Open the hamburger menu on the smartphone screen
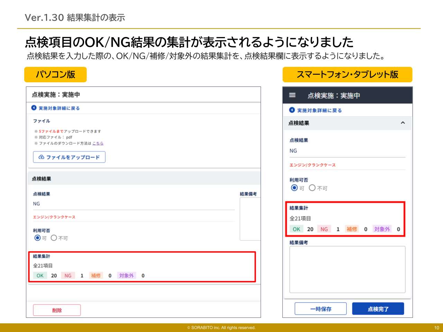Image resolution: width=443 pixels, height=332 pixels. tap(292, 95)
